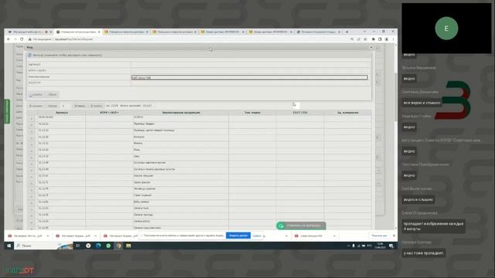Click the Ед. измерения column header
The width and height of the screenshot is (495, 278).
(x=347, y=113)
